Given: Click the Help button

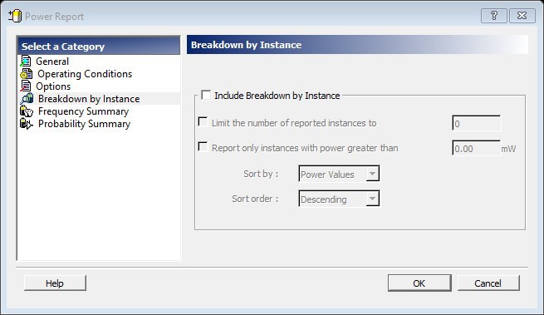Looking at the screenshot, I should [55, 283].
